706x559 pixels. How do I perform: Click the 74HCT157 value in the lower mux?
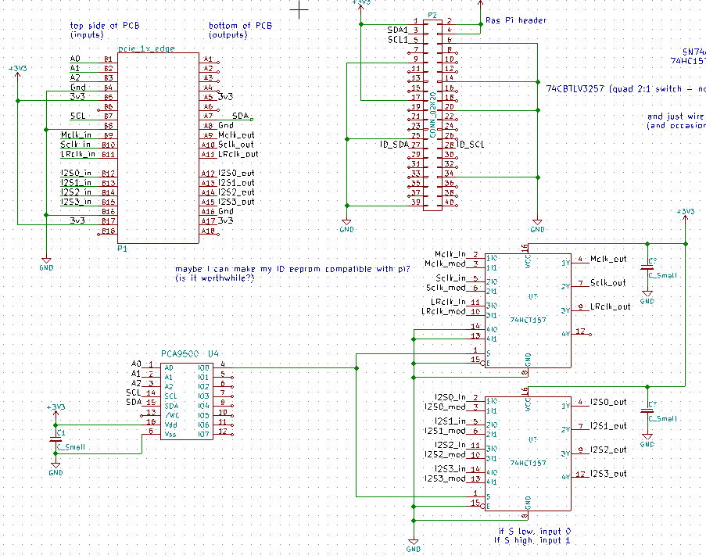click(x=528, y=463)
